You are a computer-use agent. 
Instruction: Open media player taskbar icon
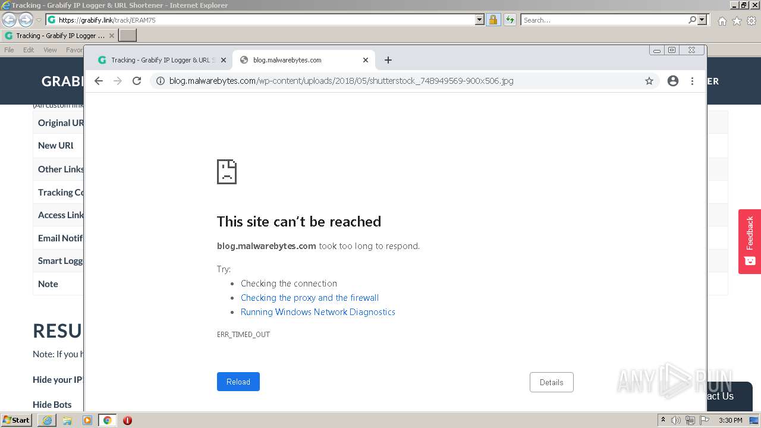[x=87, y=420]
